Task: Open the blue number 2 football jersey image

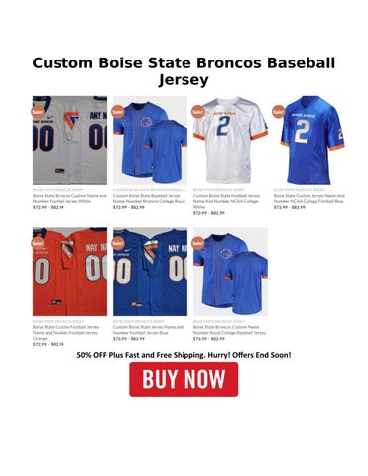Action: tap(310, 141)
